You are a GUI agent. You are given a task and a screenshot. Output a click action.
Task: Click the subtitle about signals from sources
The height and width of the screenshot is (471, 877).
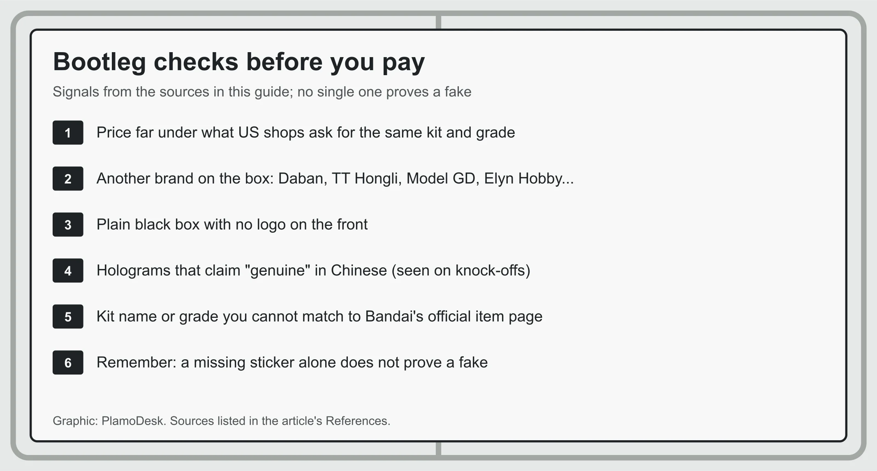pyautogui.click(x=262, y=92)
